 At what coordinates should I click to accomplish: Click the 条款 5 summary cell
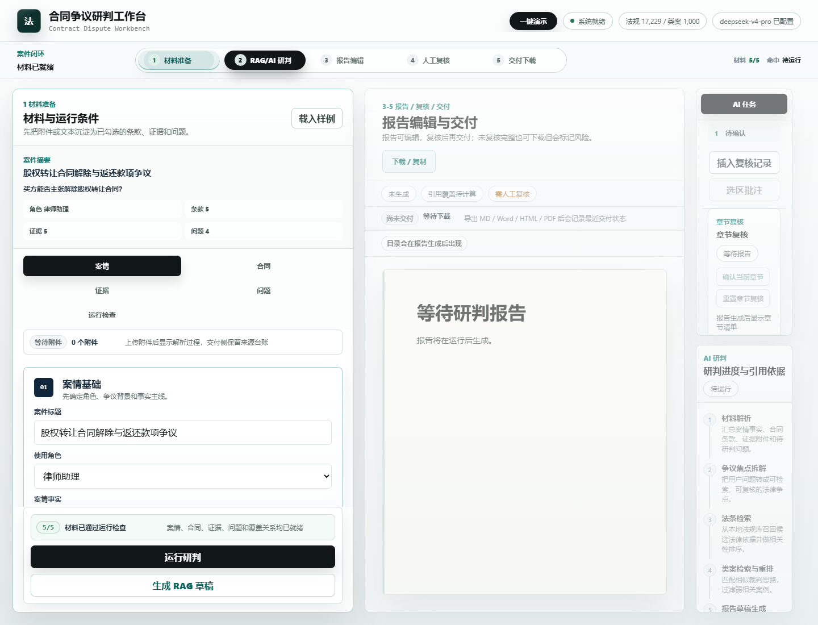[264, 209]
